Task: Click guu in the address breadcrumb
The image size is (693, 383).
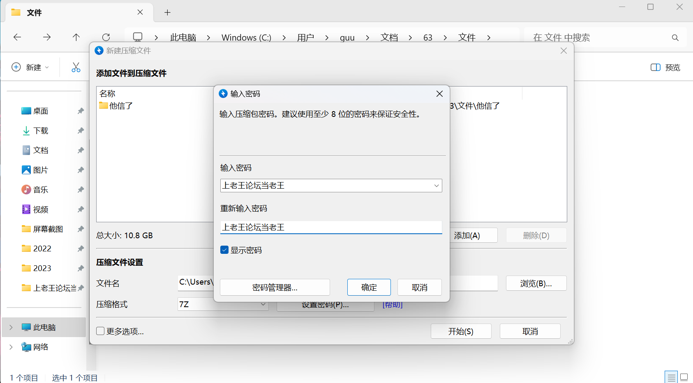Action: pyautogui.click(x=347, y=38)
